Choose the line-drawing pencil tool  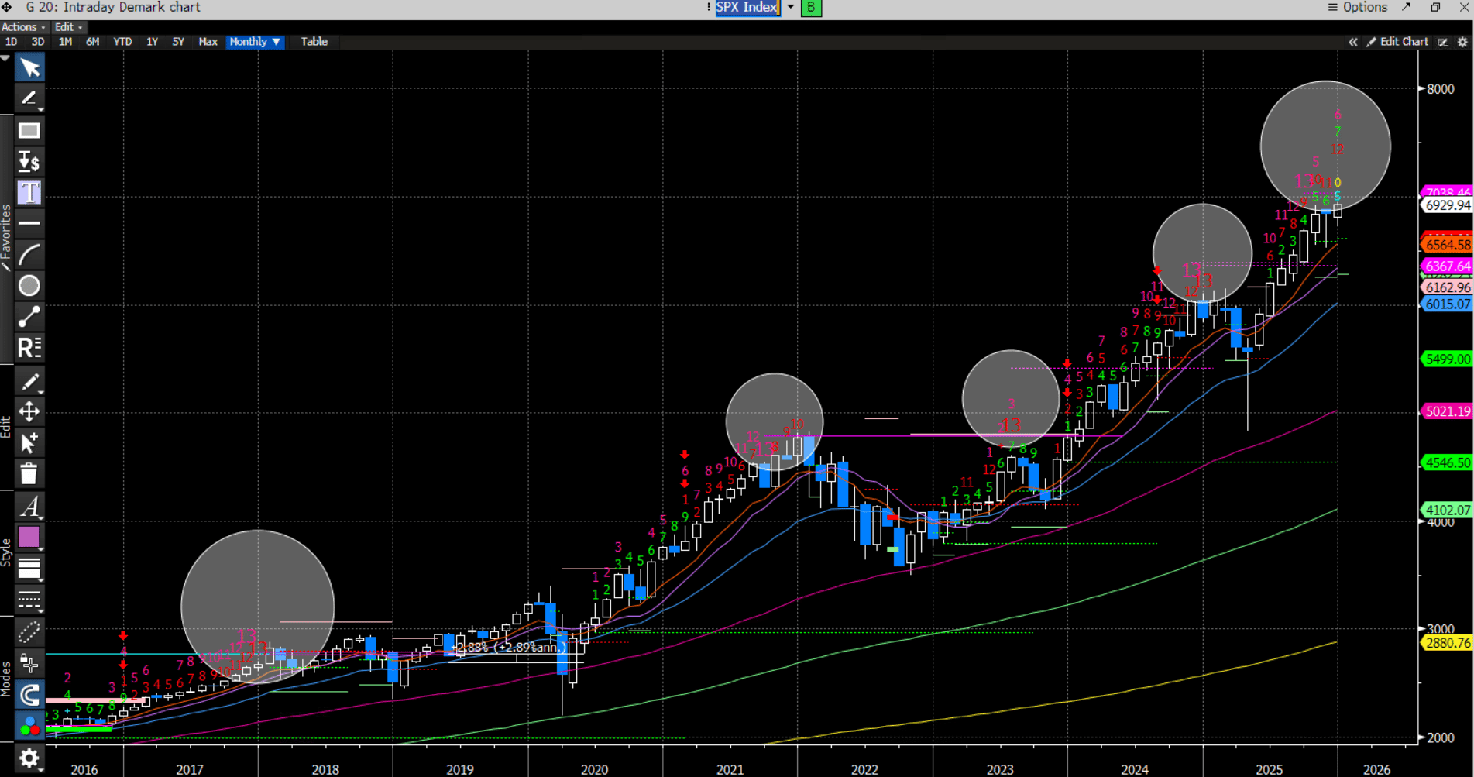coord(29,98)
